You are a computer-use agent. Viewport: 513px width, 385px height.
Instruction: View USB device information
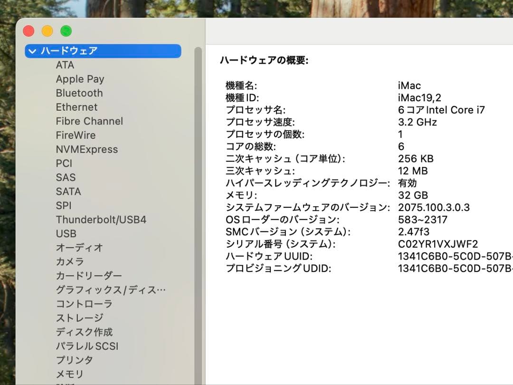pos(66,233)
